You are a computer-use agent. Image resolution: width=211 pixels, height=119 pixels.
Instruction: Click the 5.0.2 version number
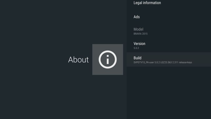pos(136,48)
